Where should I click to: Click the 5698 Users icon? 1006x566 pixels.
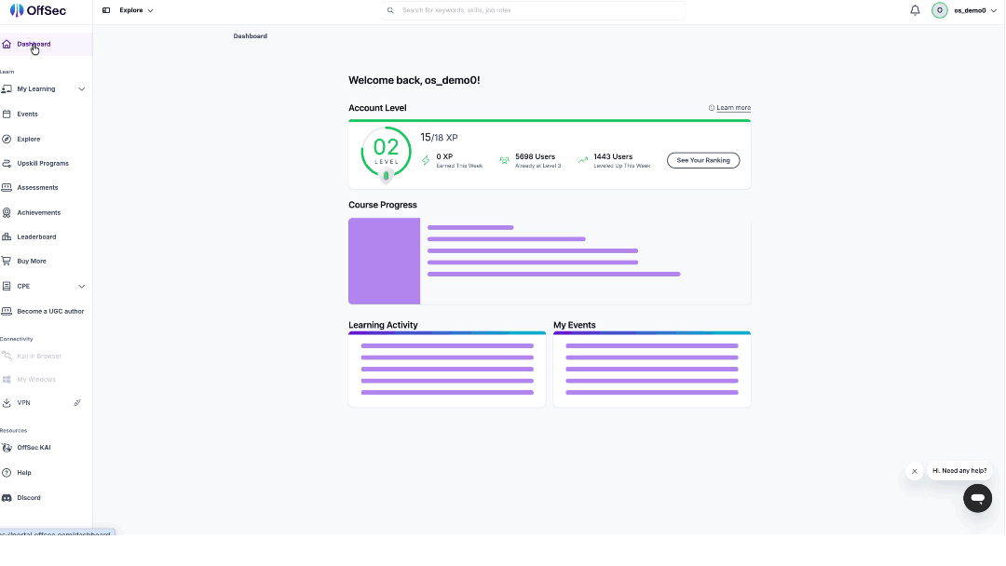[504, 160]
